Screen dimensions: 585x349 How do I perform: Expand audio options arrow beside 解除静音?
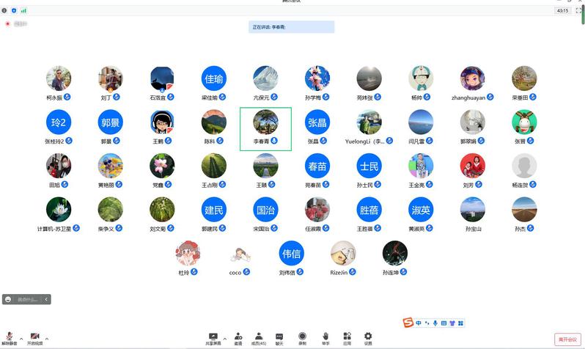pyautogui.click(x=21, y=339)
